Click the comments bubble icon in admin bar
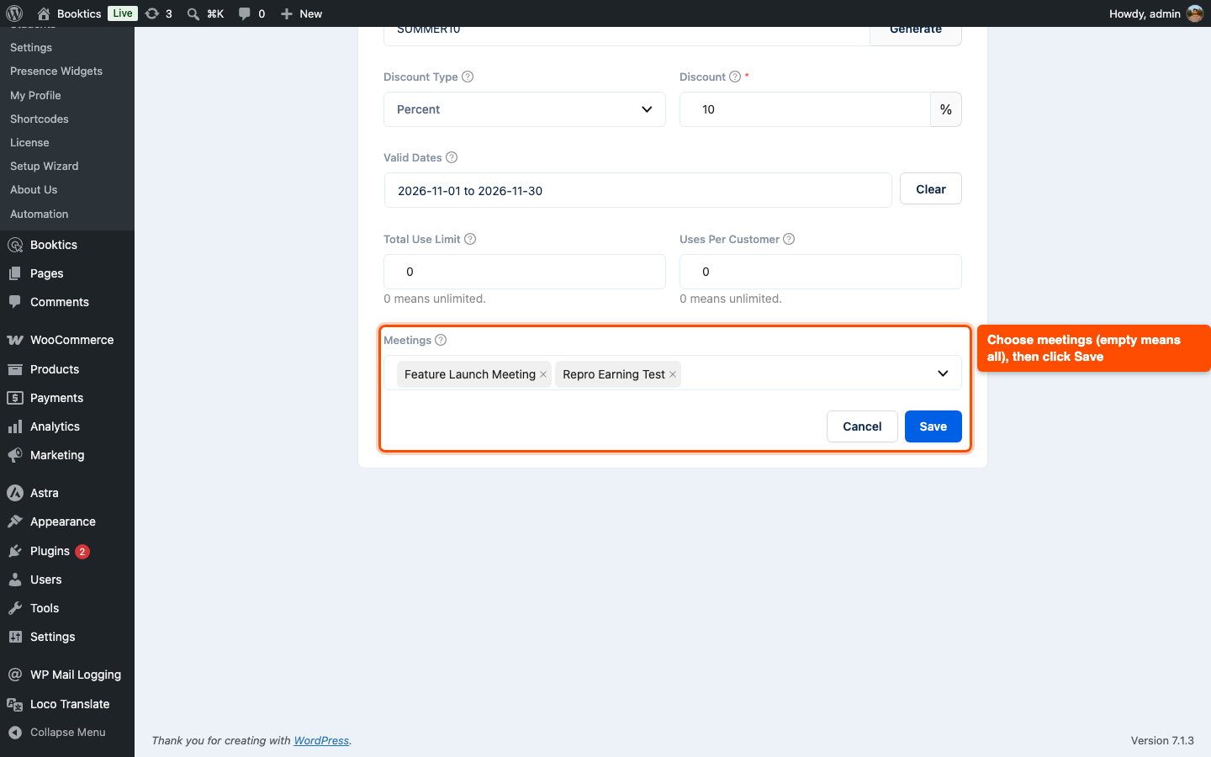The width and height of the screenshot is (1211, 757). (244, 13)
